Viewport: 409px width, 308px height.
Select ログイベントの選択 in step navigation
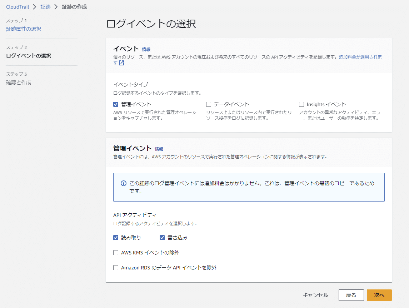click(29, 56)
